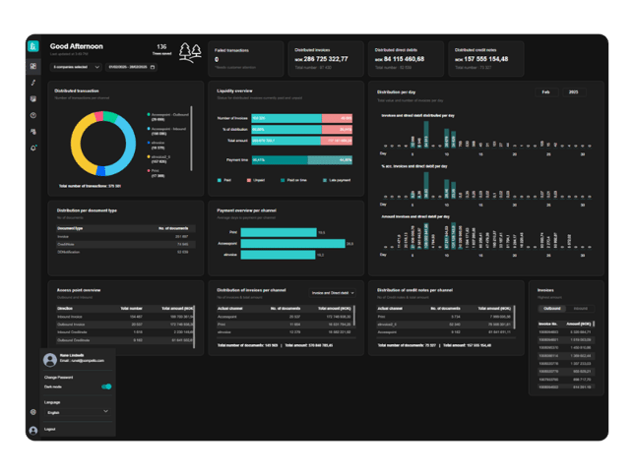Click Logout in the profile menu

pyautogui.click(x=50, y=429)
